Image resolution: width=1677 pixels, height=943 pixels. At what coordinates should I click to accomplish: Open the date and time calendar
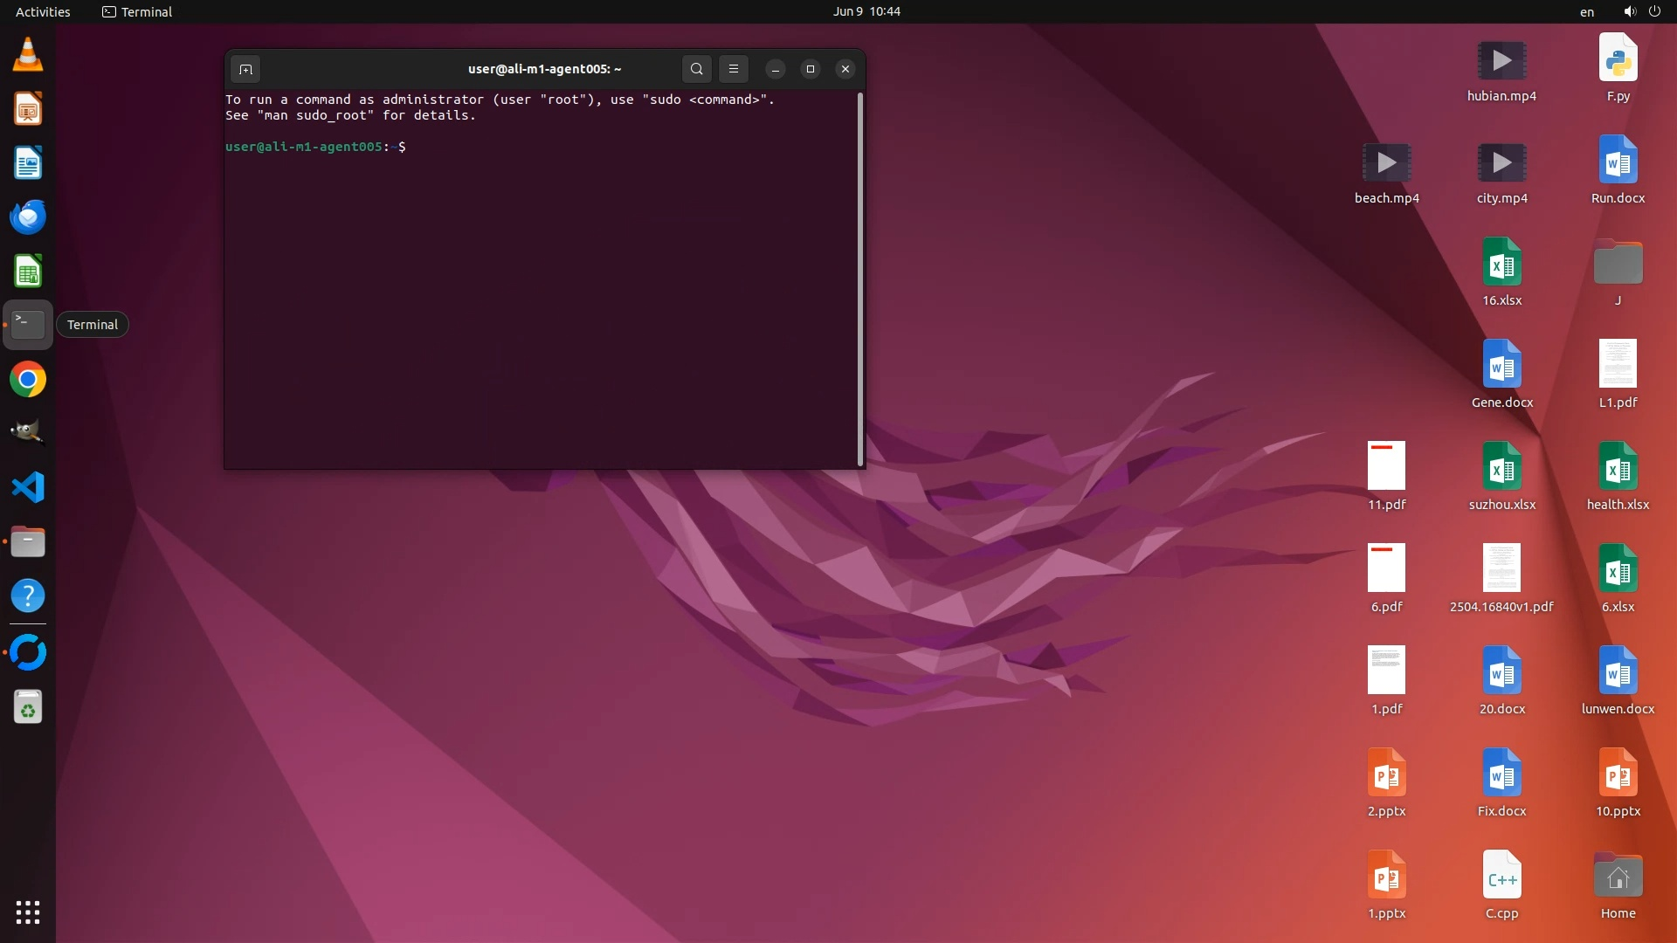[866, 11]
